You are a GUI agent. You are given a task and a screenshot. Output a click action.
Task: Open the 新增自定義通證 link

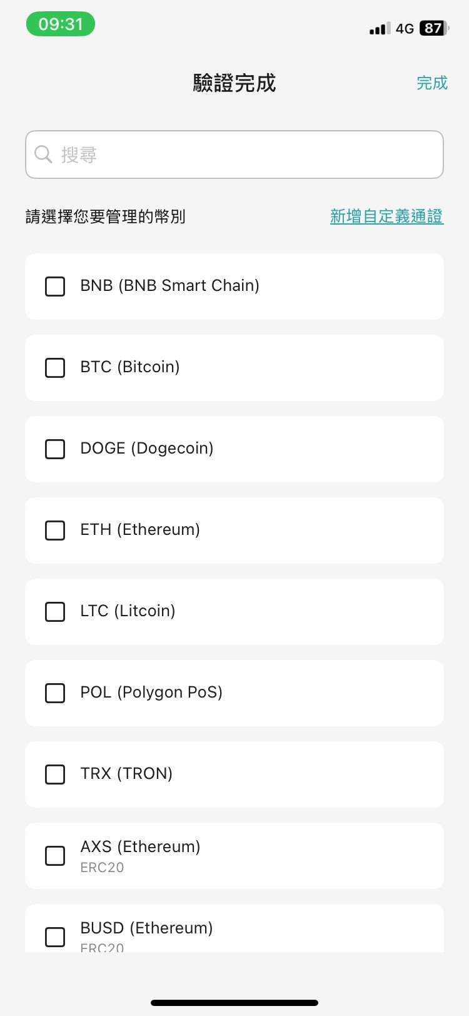click(386, 216)
